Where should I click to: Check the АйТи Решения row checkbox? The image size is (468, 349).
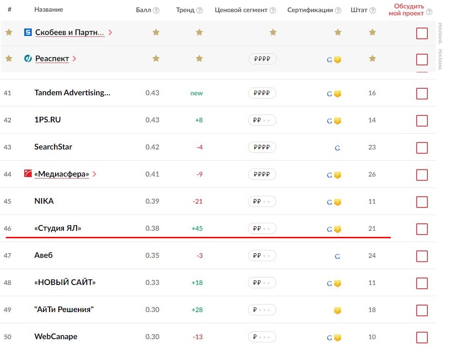click(x=422, y=310)
